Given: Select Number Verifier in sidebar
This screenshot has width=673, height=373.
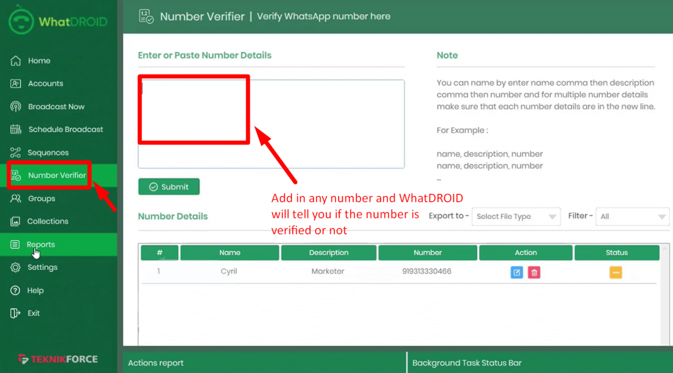Looking at the screenshot, I should coord(57,176).
